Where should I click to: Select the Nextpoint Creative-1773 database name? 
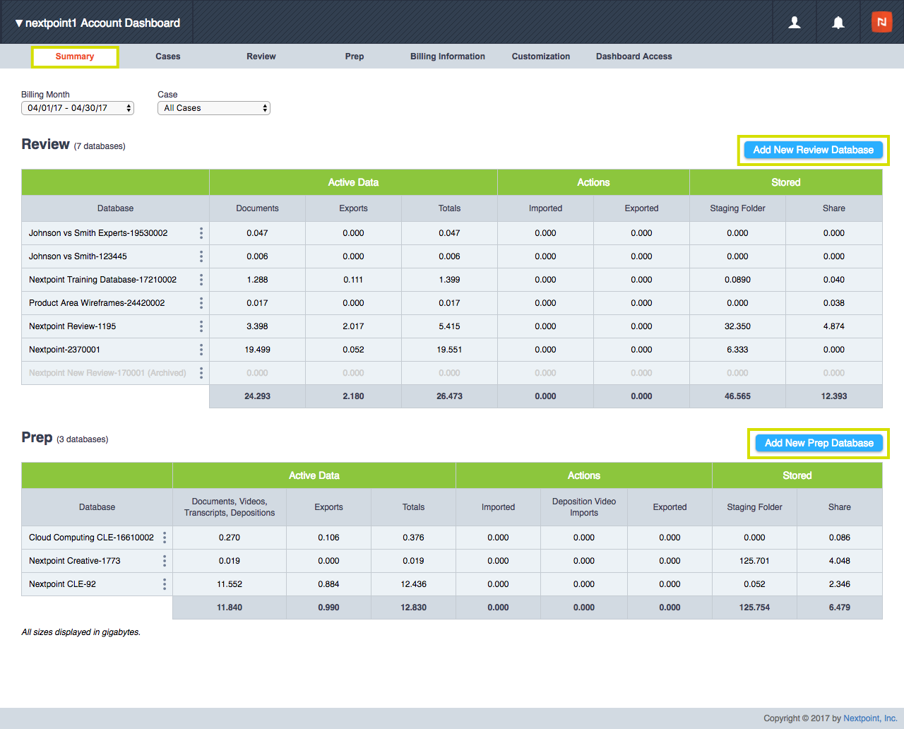[x=74, y=561]
